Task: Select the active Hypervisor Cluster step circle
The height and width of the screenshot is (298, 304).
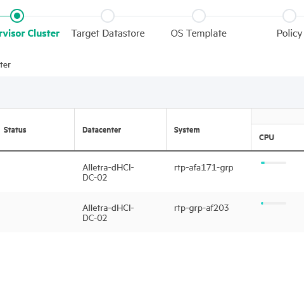Action: click(17, 16)
